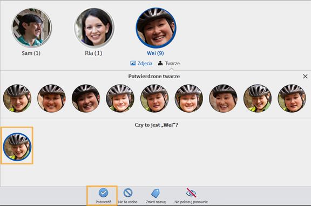Screen dimensions: 311x206
Task: Close the Potwierdzone twarze panel
Action: (x=305, y=76)
